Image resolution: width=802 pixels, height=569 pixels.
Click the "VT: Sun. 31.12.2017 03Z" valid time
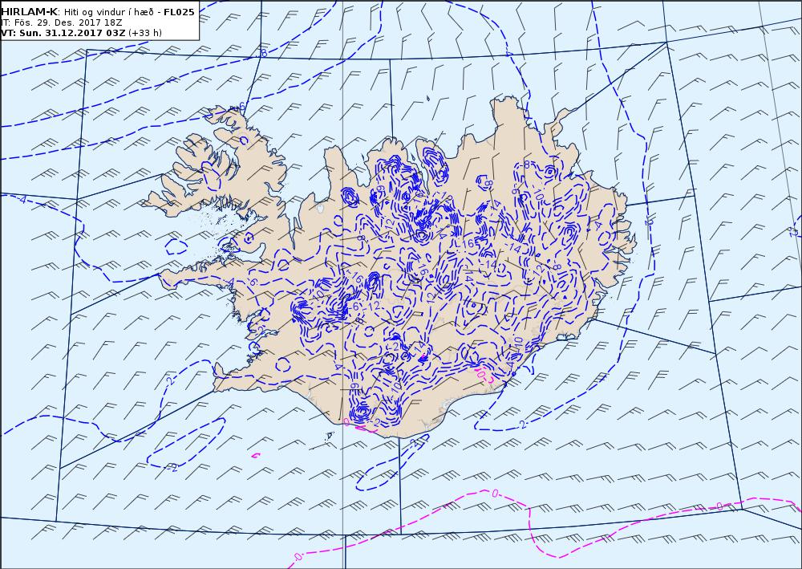tap(63, 33)
